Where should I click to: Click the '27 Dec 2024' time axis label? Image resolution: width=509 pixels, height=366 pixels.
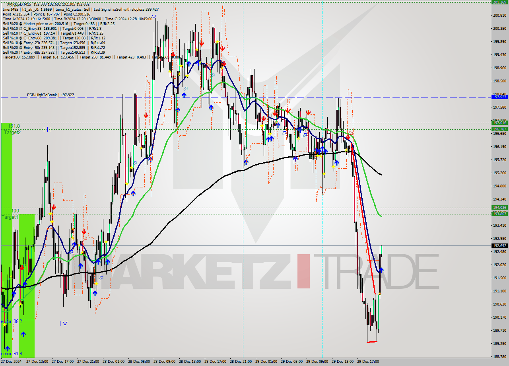[x=12, y=362]
